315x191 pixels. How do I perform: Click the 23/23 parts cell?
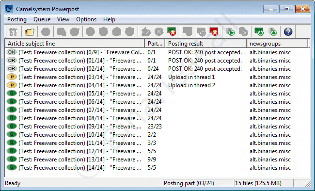155,127
